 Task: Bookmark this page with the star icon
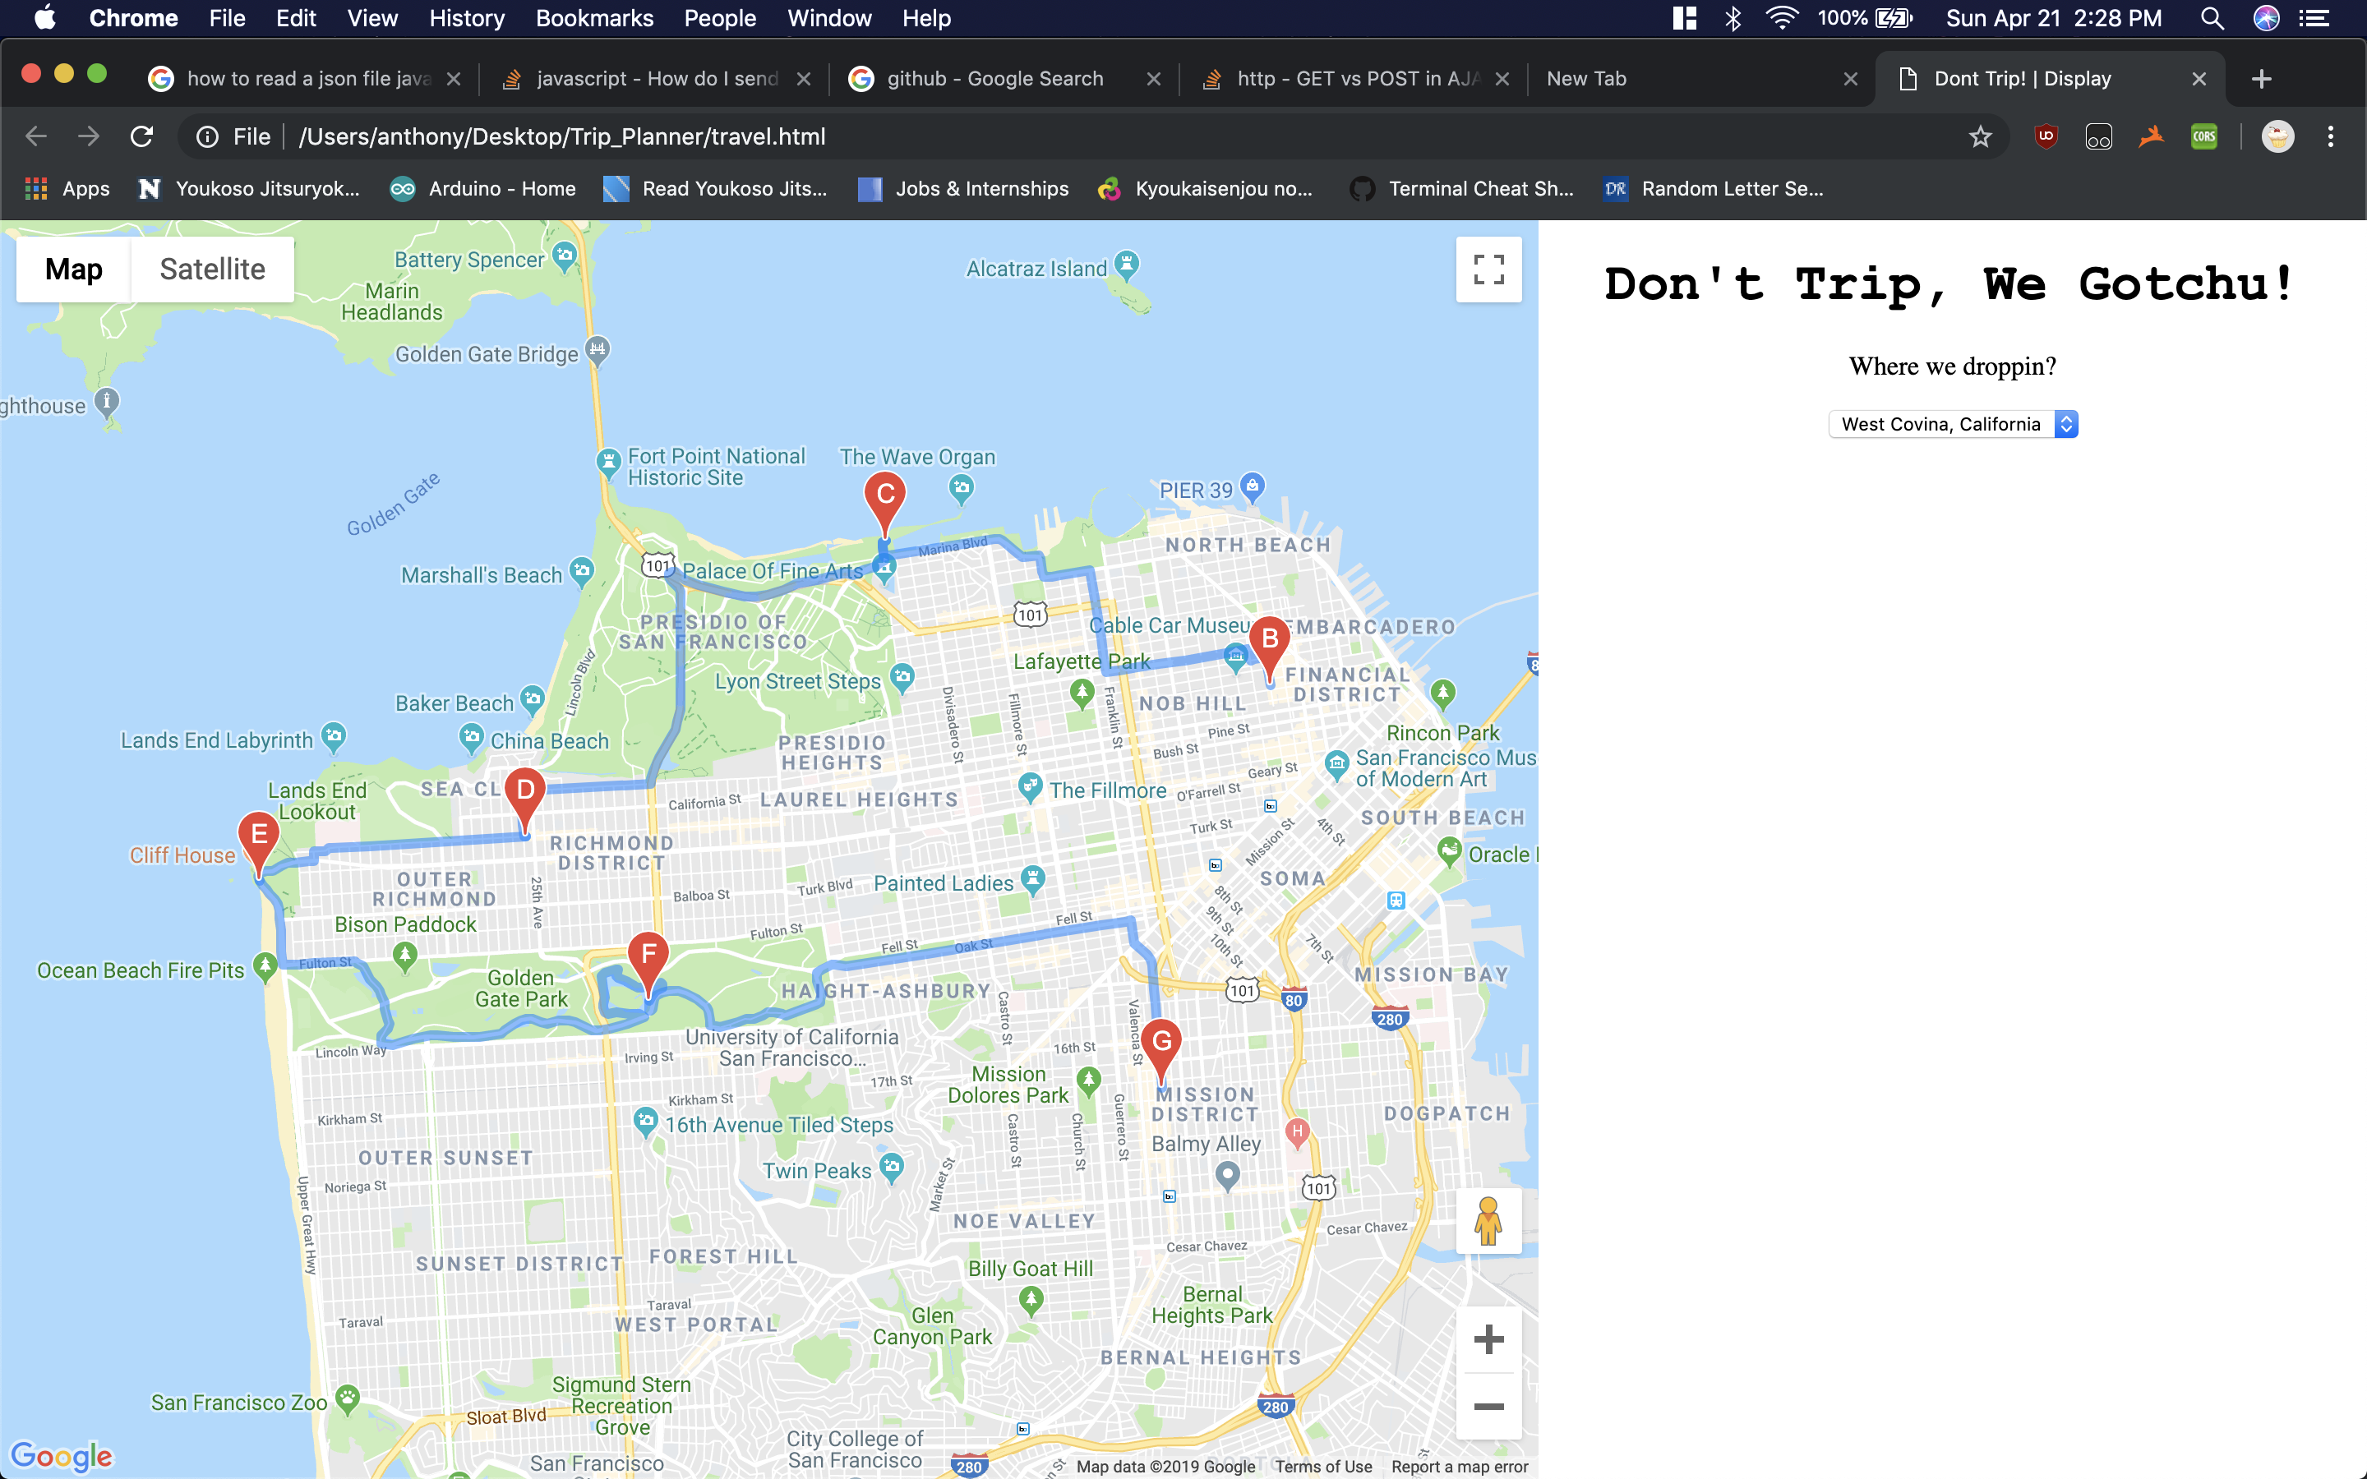coord(1980,137)
